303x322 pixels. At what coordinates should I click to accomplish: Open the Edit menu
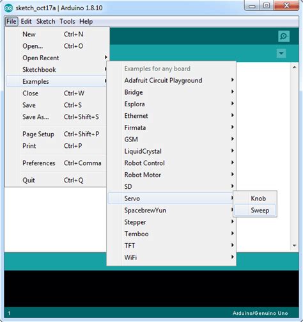pyautogui.click(x=26, y=22)
